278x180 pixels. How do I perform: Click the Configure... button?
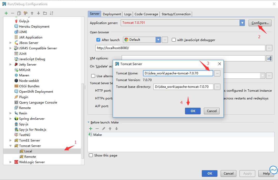260,23
